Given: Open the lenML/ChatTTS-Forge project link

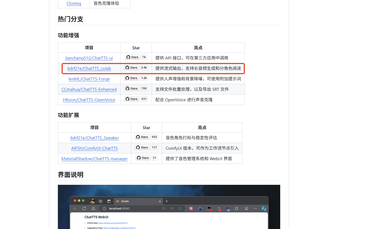Looking at the screenshot, I should (x=89, y=79).
